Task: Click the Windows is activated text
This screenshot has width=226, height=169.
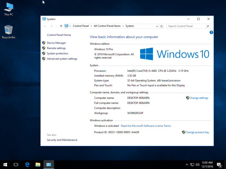Action: (x=107, y=126)
